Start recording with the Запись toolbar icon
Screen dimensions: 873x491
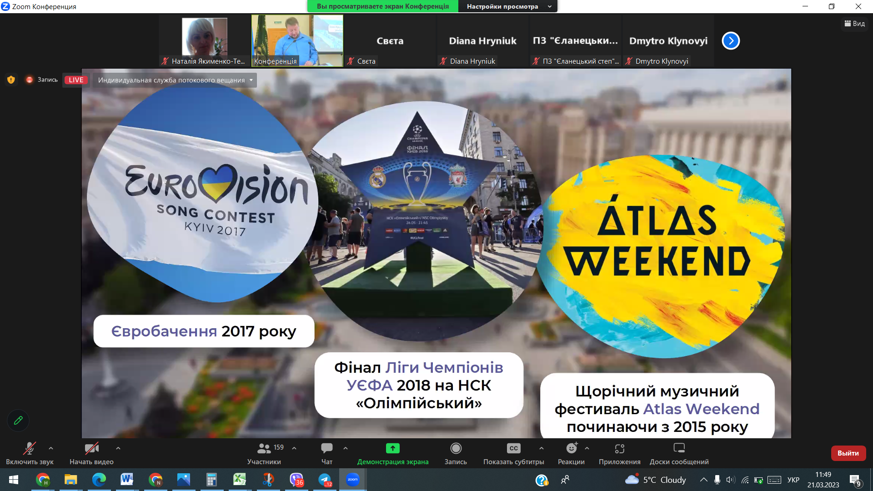[x=456, y=448]
